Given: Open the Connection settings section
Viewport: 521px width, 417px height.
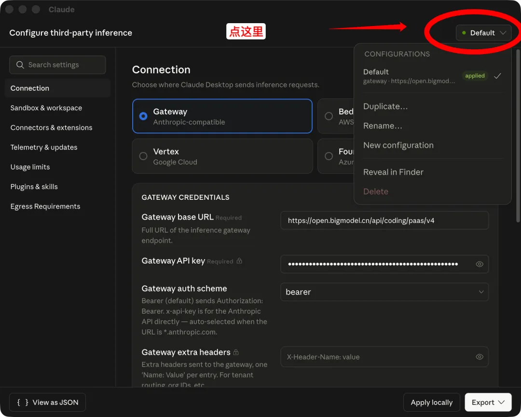Looking at the screenshot, I should click(x=57, y=88).
